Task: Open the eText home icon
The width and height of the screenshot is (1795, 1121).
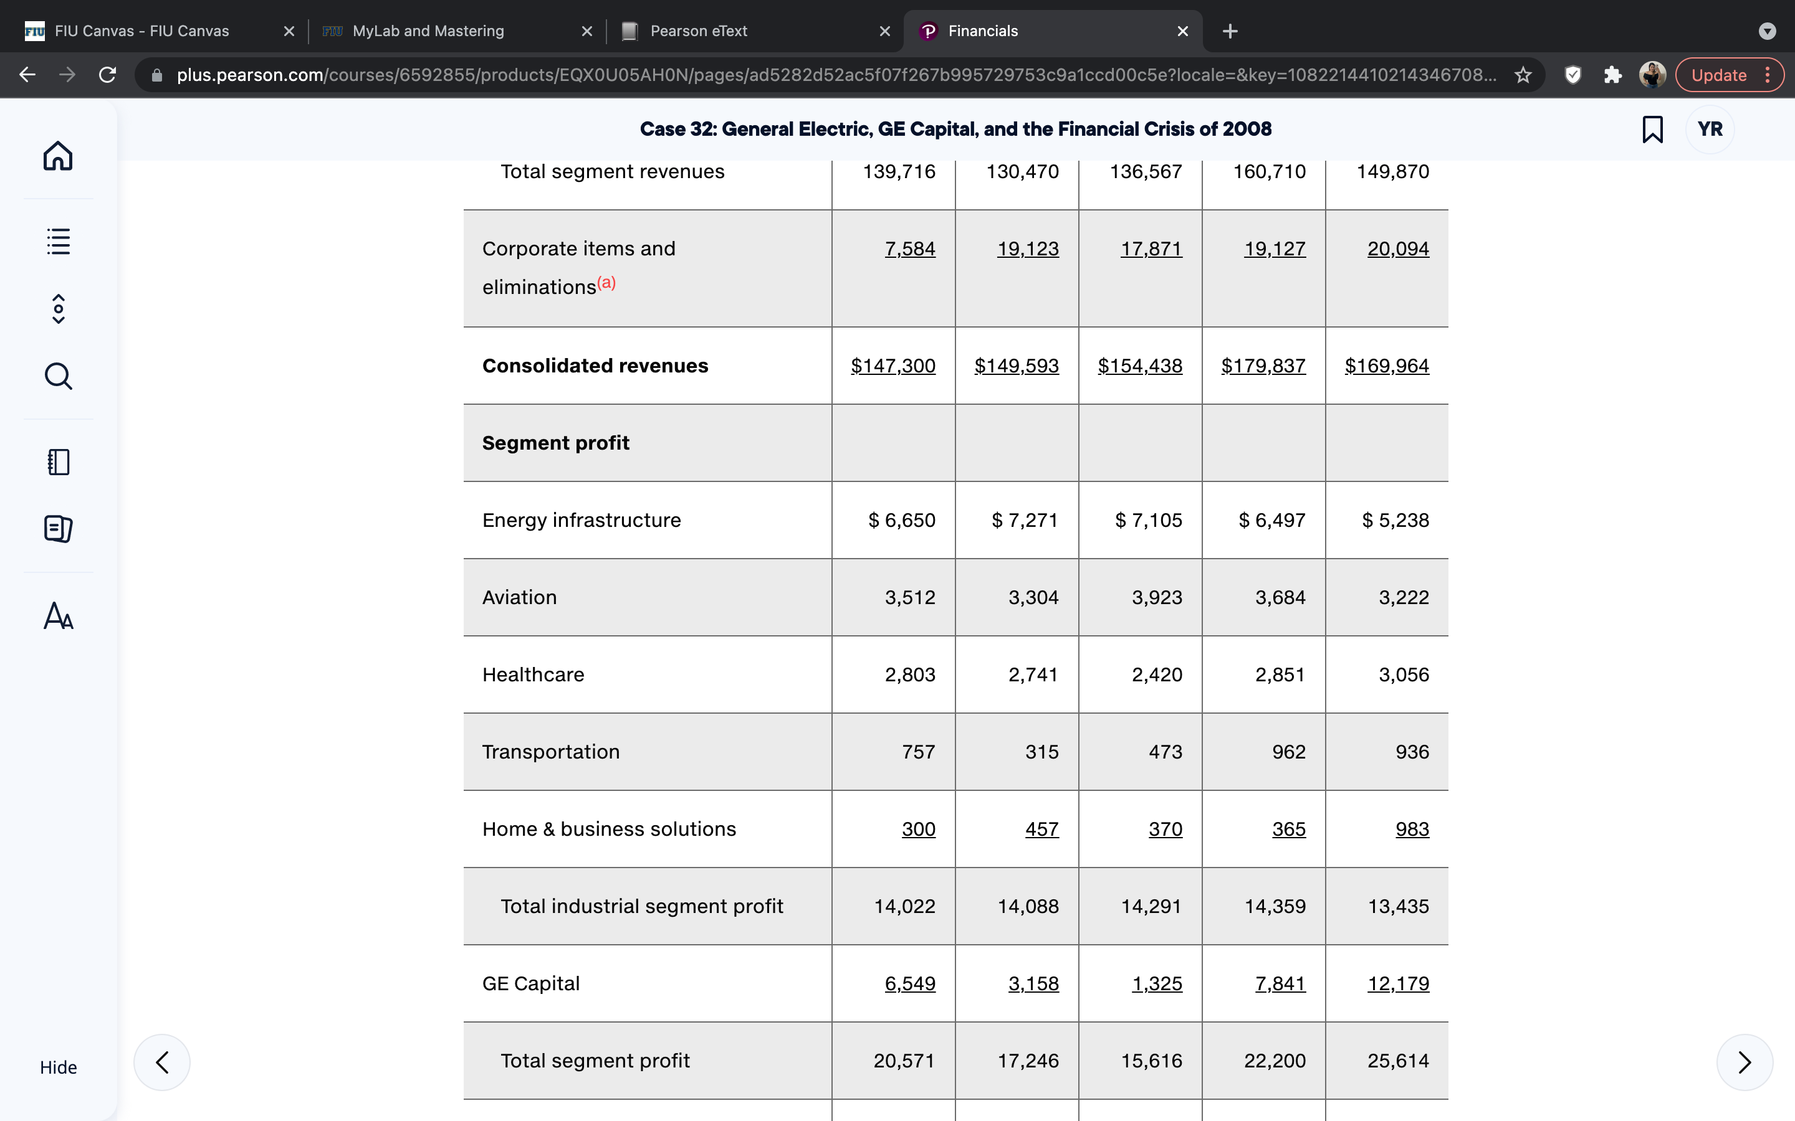Action: 58,156
